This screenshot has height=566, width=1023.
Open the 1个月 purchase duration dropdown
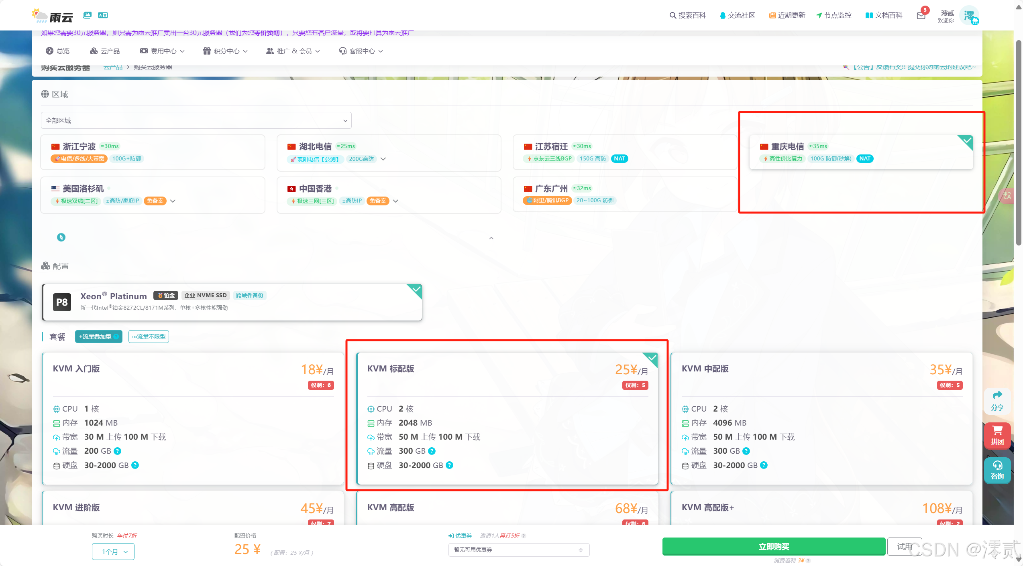113,552
